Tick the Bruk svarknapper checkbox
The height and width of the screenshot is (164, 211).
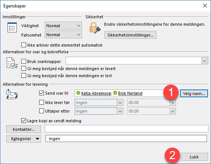(x=23, y=61)
